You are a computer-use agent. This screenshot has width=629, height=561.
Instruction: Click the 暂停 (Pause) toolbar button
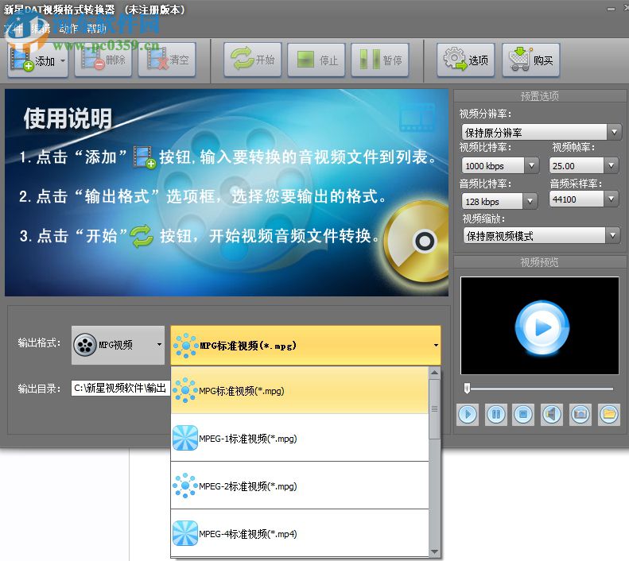[x=380, y=60]
